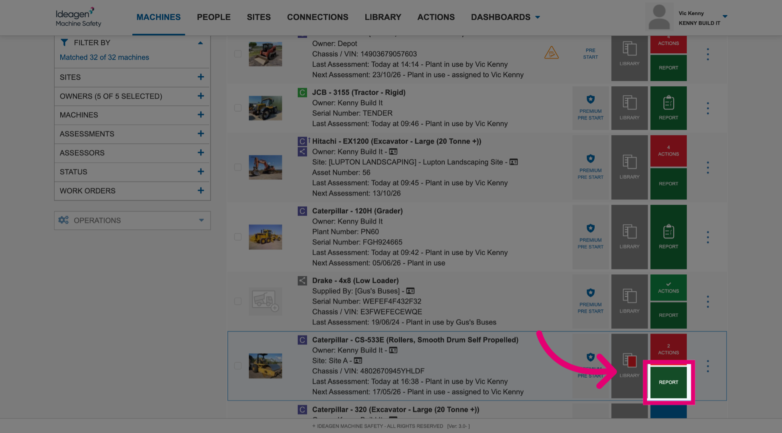Click the share icon on Hitachi EX1200

(x=302, y=152)
